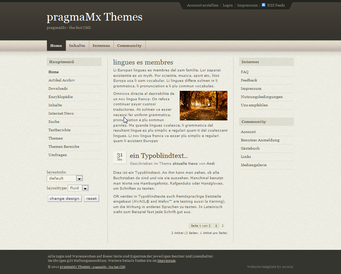Open the footer pragmaMx Themes link
This screenshot has width=341, height=274.
pyautogui.click(x=93, y=267)
